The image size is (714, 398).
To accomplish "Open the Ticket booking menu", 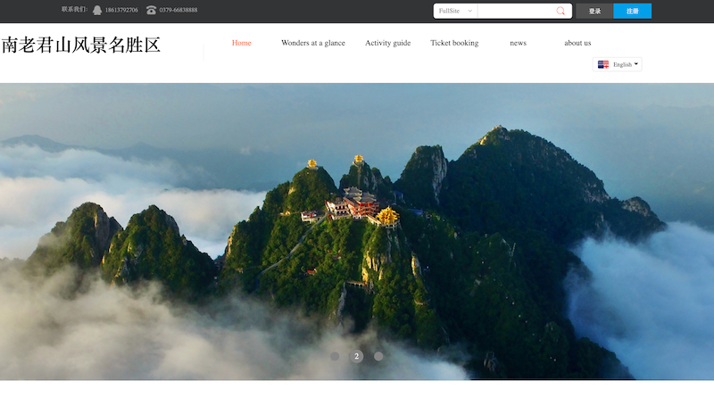I will [x=454, y=43].
